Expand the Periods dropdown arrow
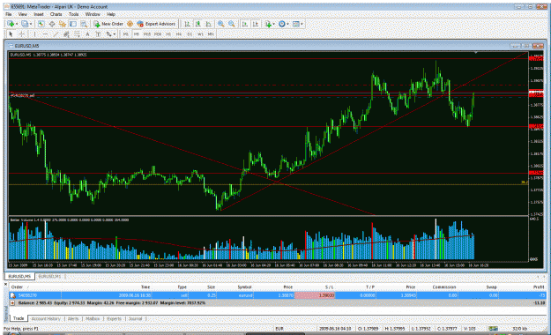The image size is (551, 335). (x=287, y=24)
